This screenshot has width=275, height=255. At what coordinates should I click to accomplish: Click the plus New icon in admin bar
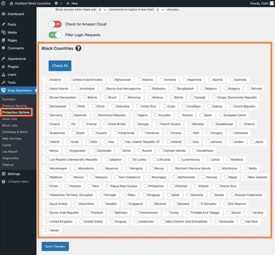point(68,3)
